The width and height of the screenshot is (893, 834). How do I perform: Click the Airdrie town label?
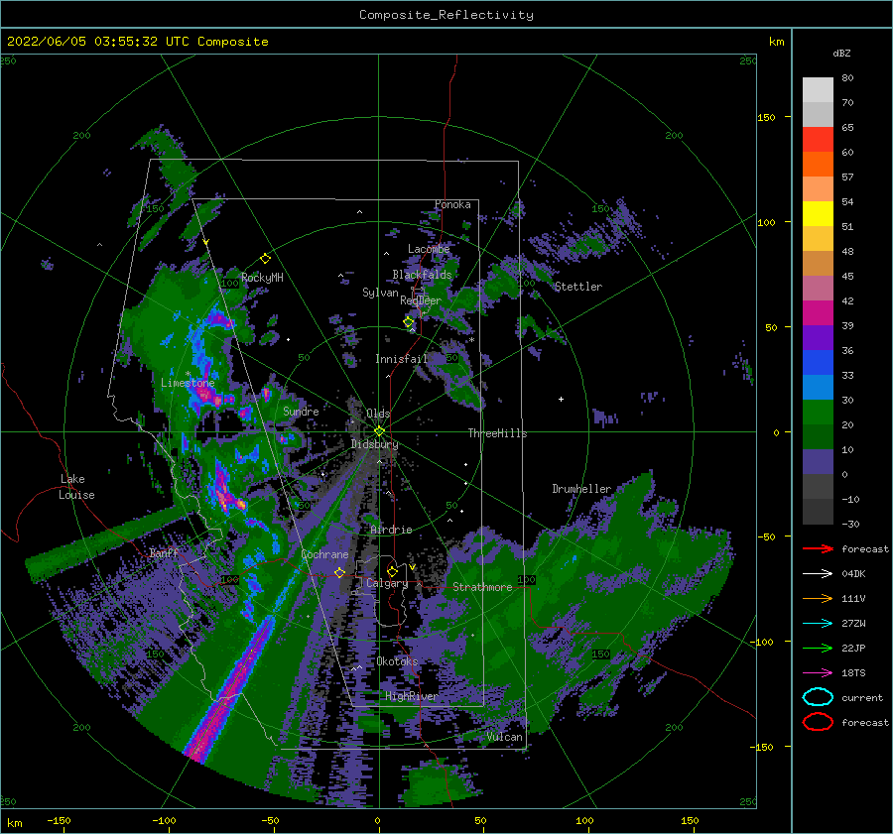pyautogui.click(x=391, y=530)
